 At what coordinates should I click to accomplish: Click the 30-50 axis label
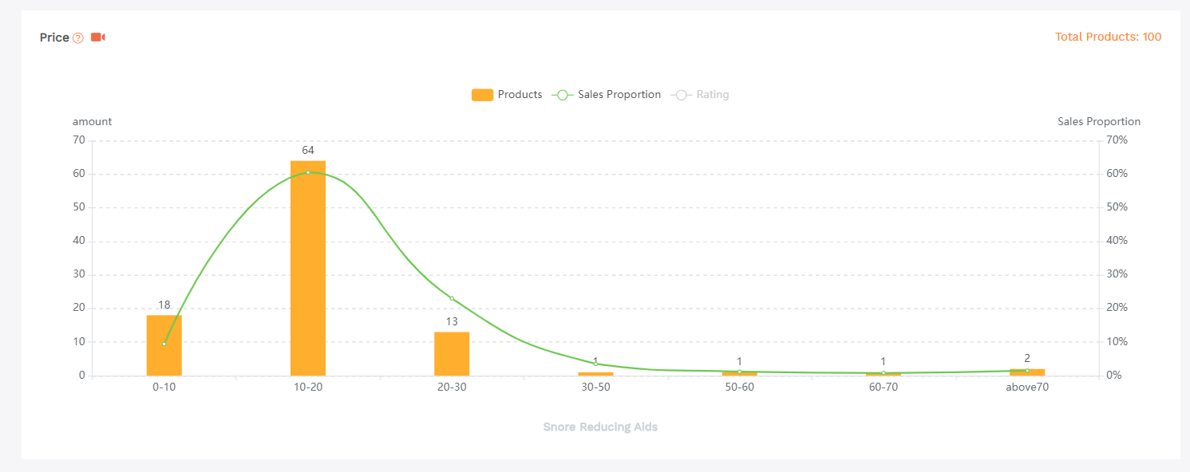(x=595, y=387)
